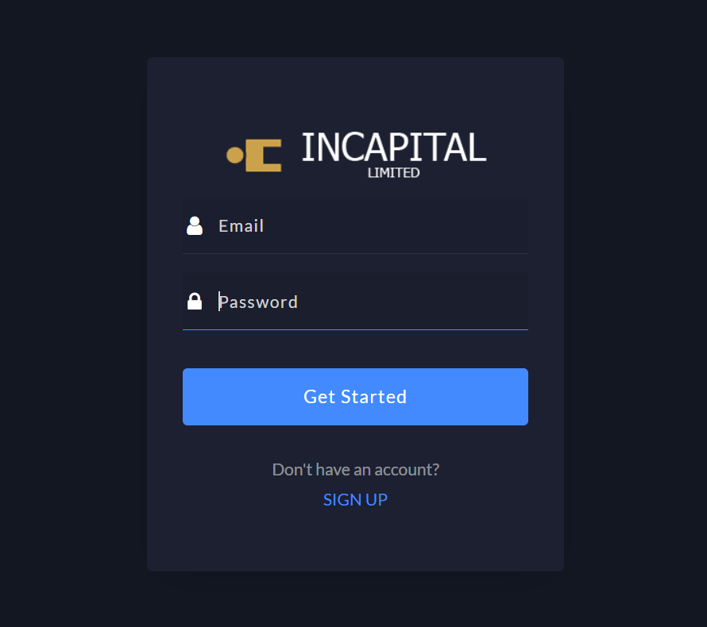The image size is (707, 627).
Task: Click the blue underline beneath Password field
Action: click(x=355, y=329)
